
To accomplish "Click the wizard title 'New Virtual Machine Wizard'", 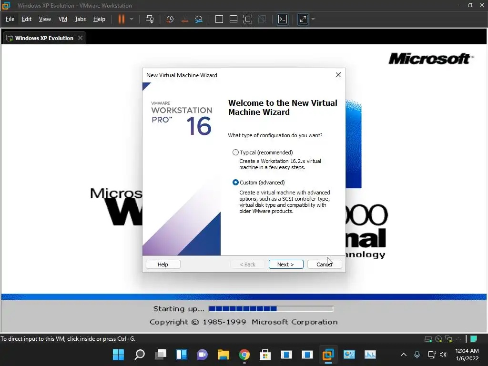I will tap(182, 75).
